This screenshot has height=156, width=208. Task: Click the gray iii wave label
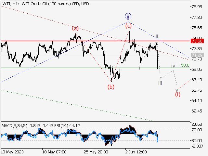160,83
